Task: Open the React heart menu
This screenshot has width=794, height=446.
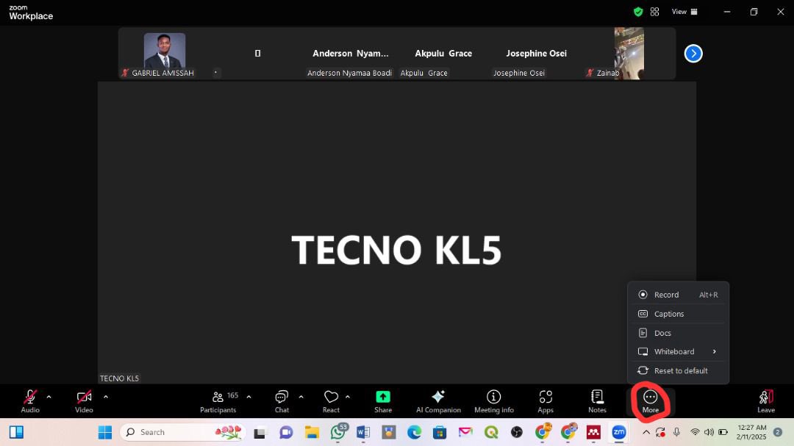Action: pos(331,401)
